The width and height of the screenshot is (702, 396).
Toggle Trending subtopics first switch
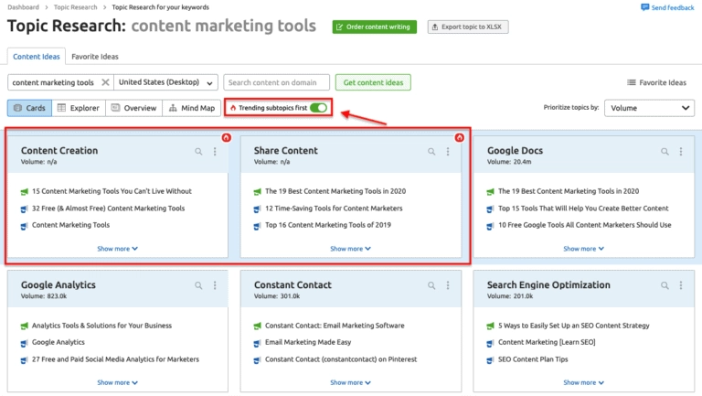(318, 108)
